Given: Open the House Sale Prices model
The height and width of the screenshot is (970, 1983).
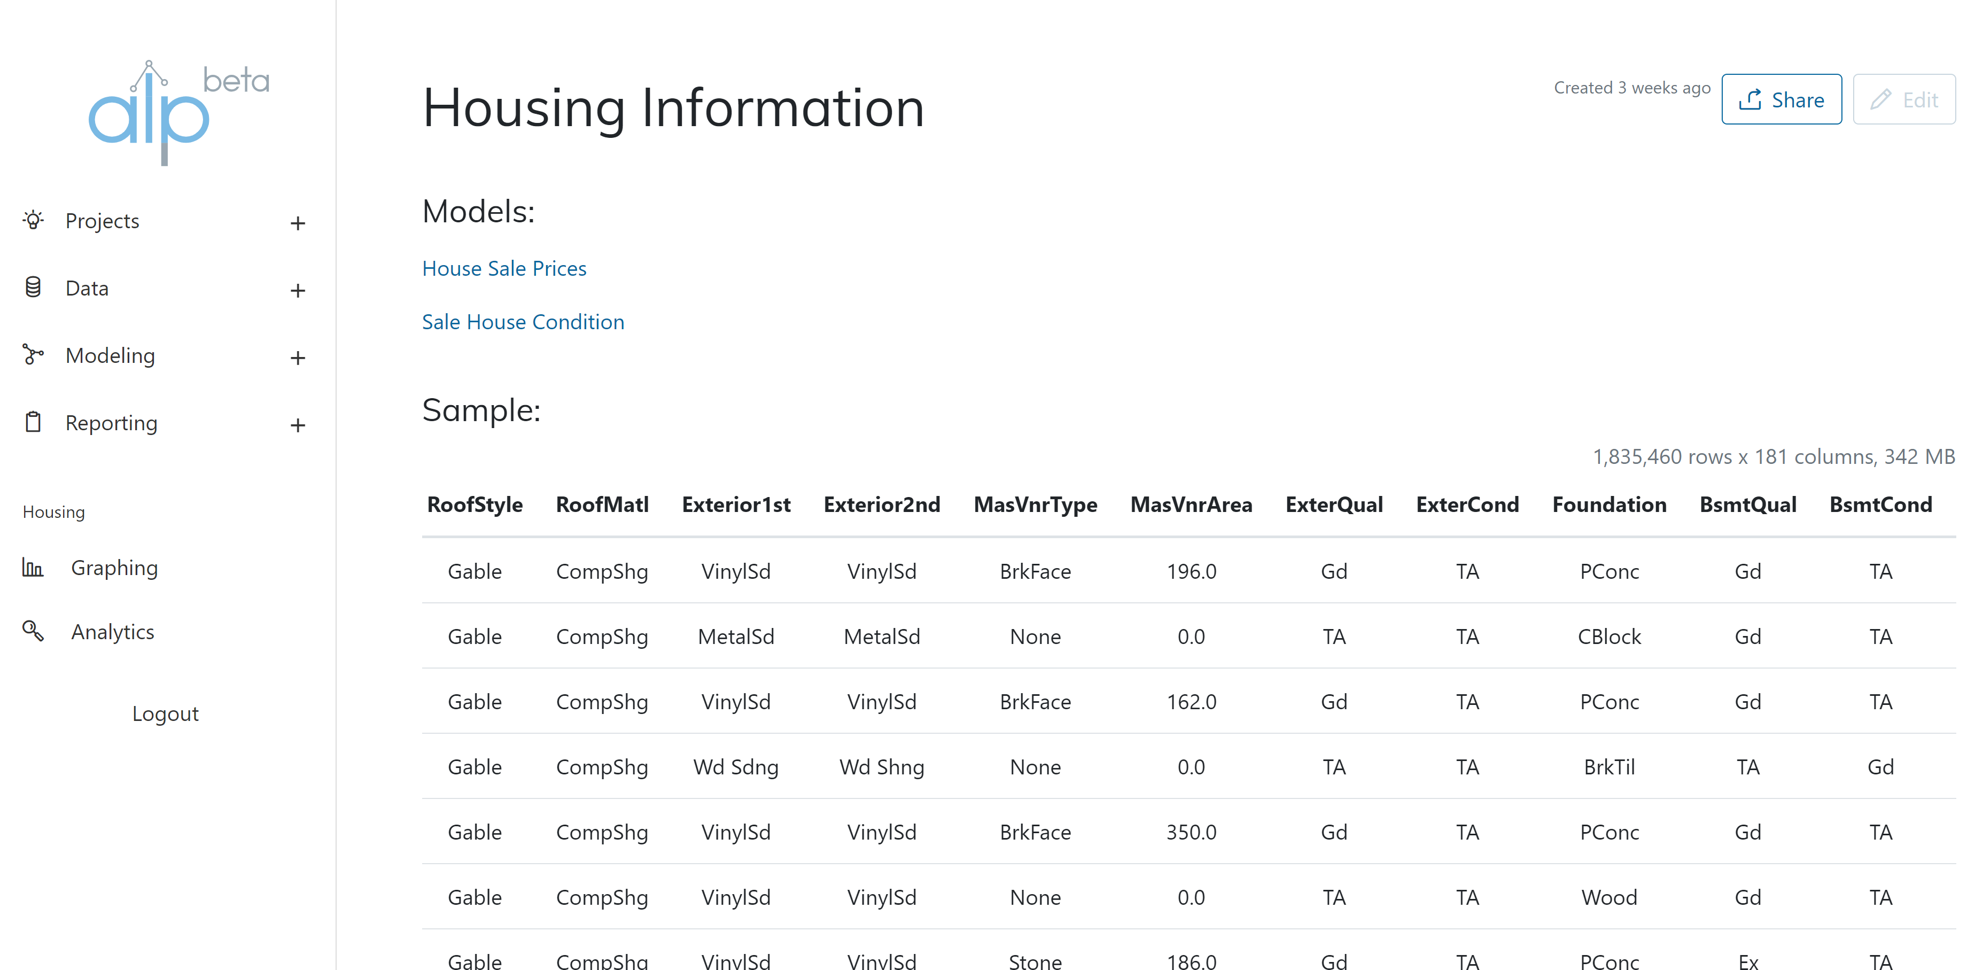Looking at the screenshot, I should (503, 268).
